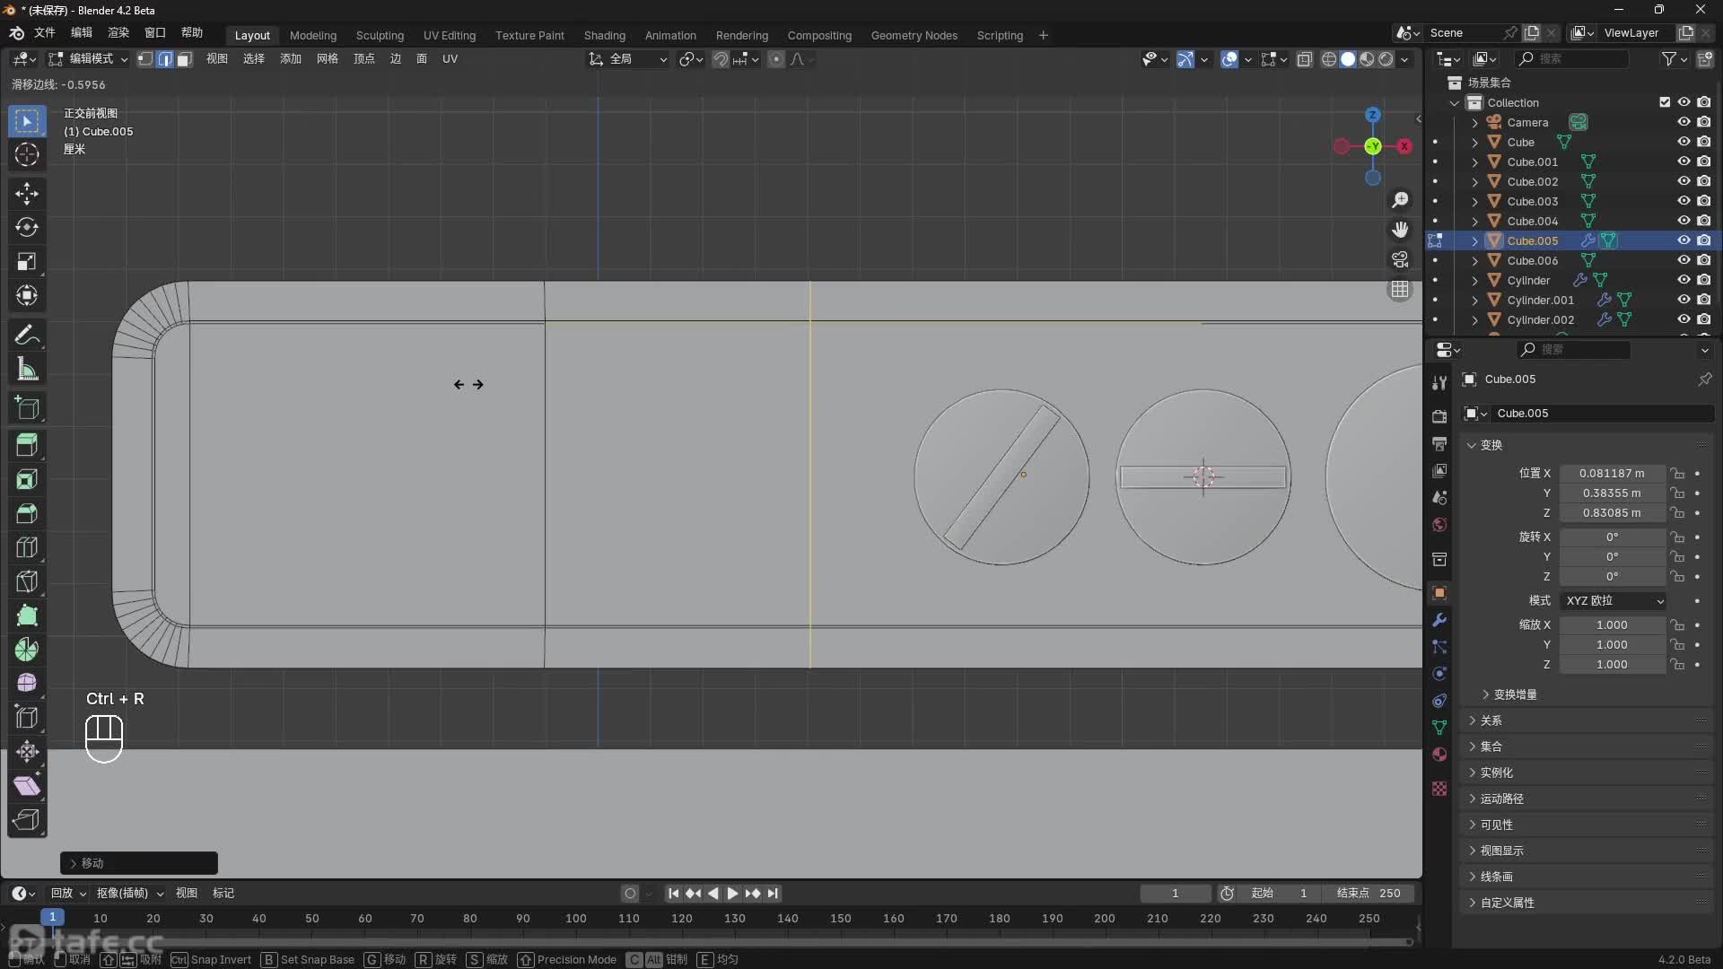Select the Transform tool
This screenshot has height=969, width=1723.
[x=27, y=296]
